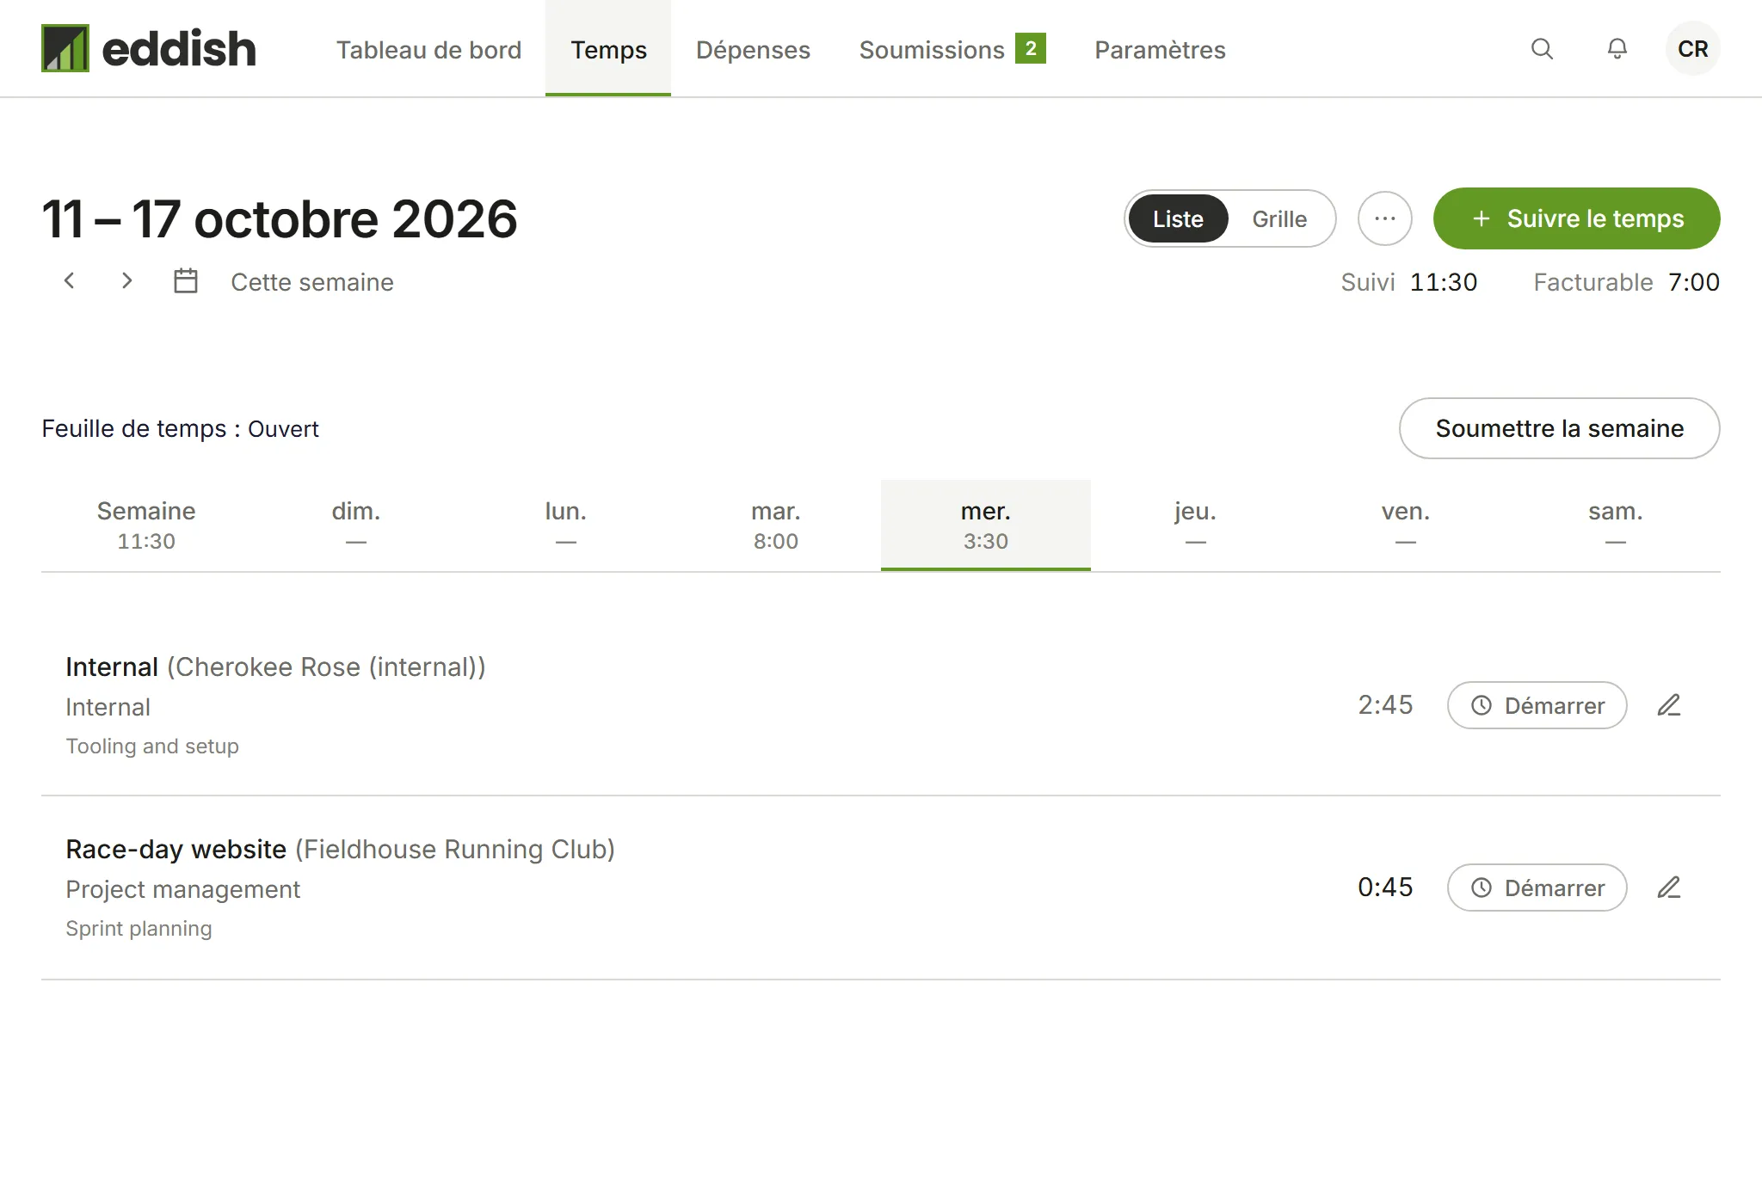1762x1204 pixels.
Task: Go to previous week arrow
Action: click(70, 280)
